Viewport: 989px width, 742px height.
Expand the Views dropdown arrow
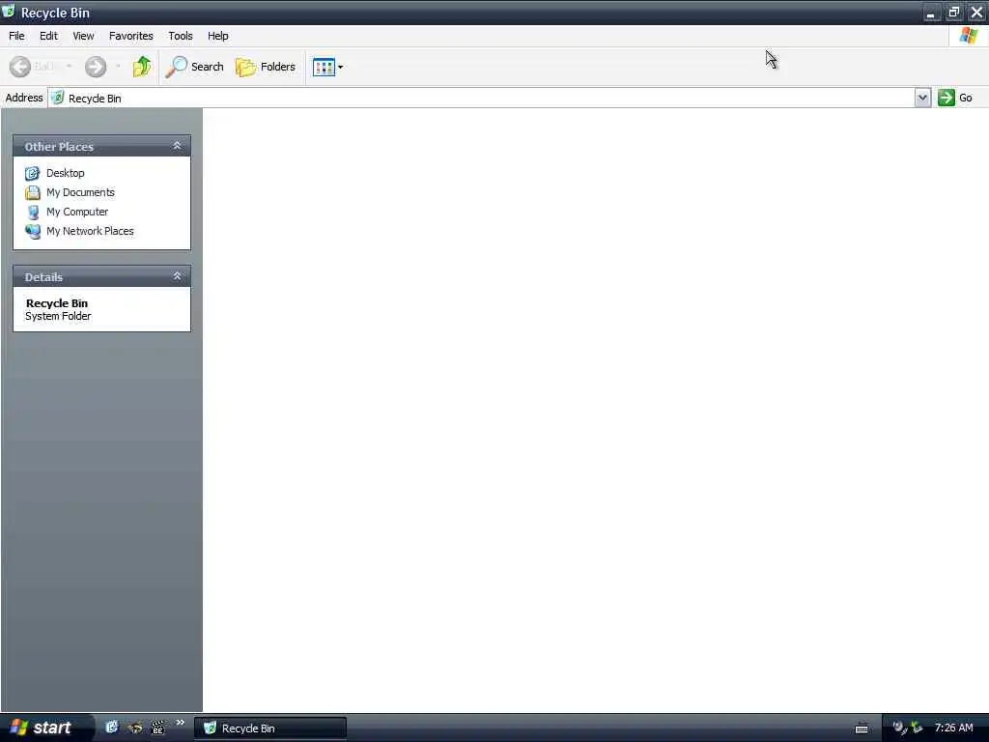(341, 67)
